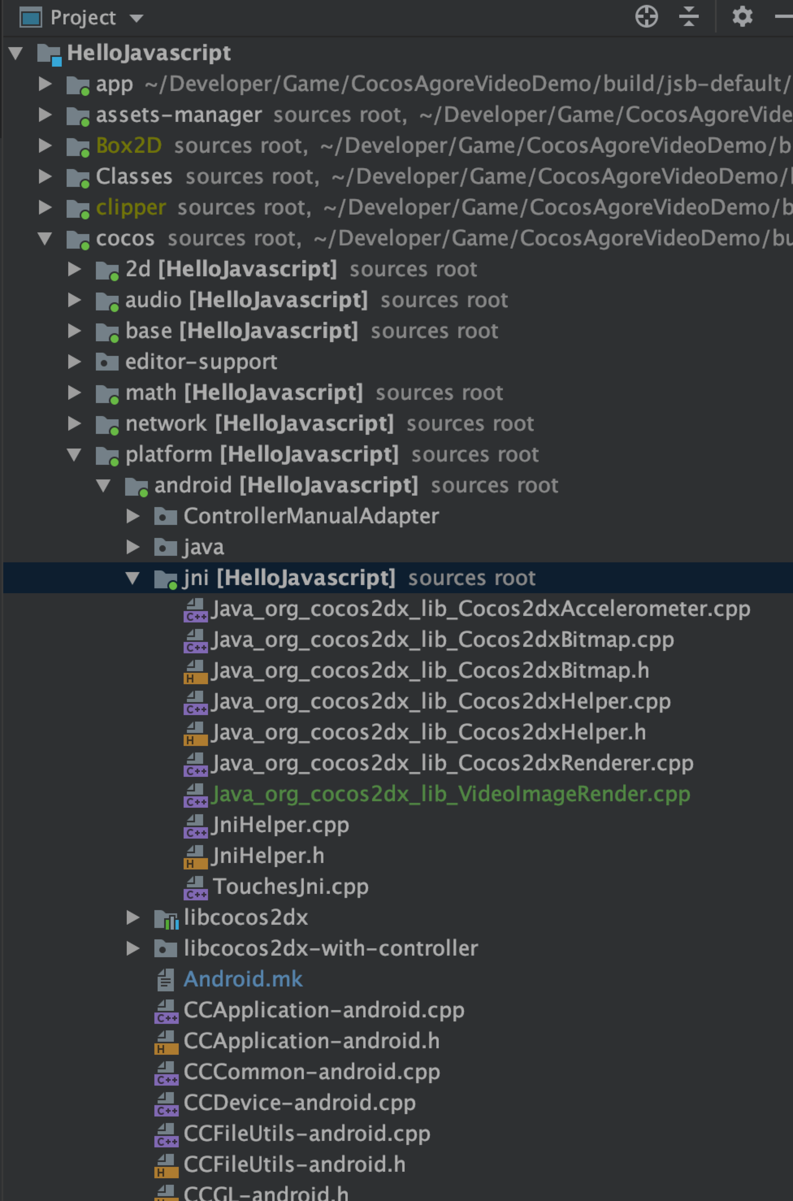Expand the libcocos2dx-with-controller folder

point(133,949)
